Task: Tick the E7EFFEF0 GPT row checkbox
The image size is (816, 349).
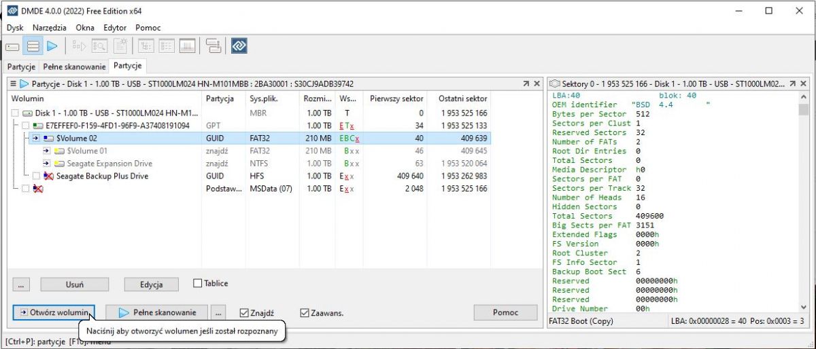Action: point(27,126)
